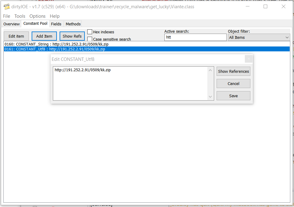Toggle Case sensitive search checkbox
The height and width of the screenshot is (207, 294).
[x=90, y=39]
